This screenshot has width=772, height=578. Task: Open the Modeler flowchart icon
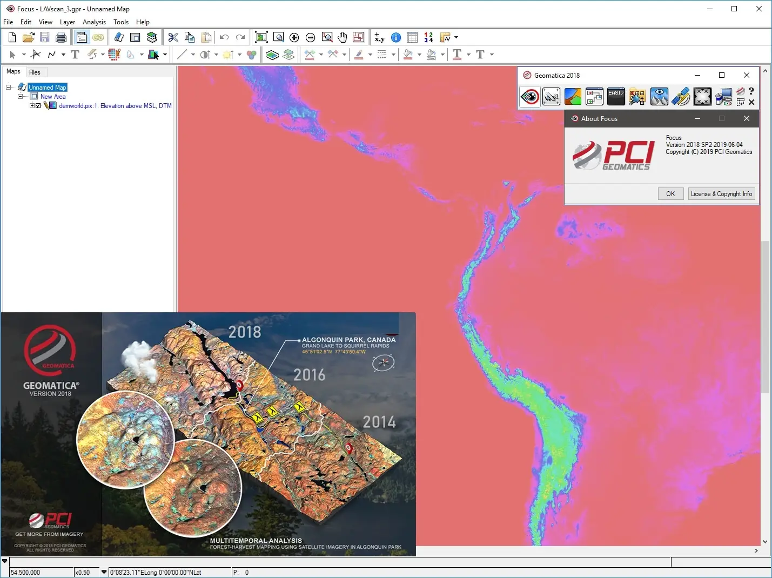click(594, 97)
